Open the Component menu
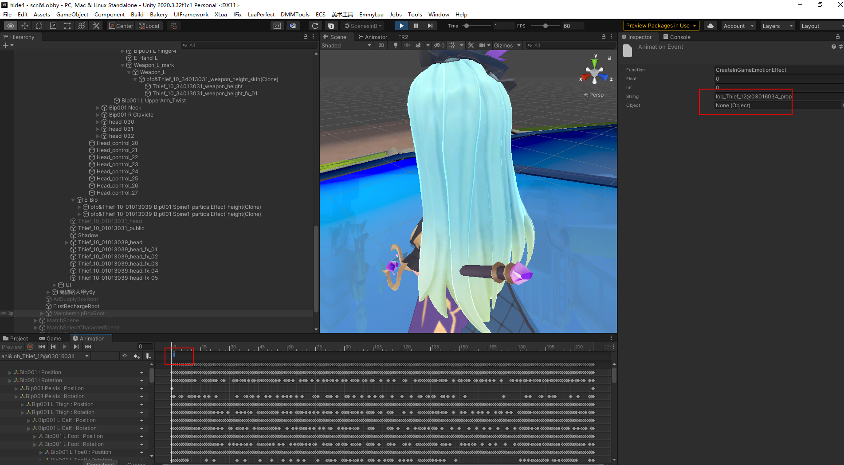 [x=110, y=14]
